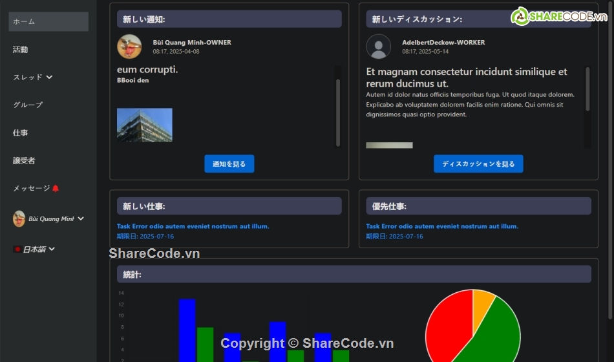
Task: Click the 統計: section header
Action: tap(354, 274)
